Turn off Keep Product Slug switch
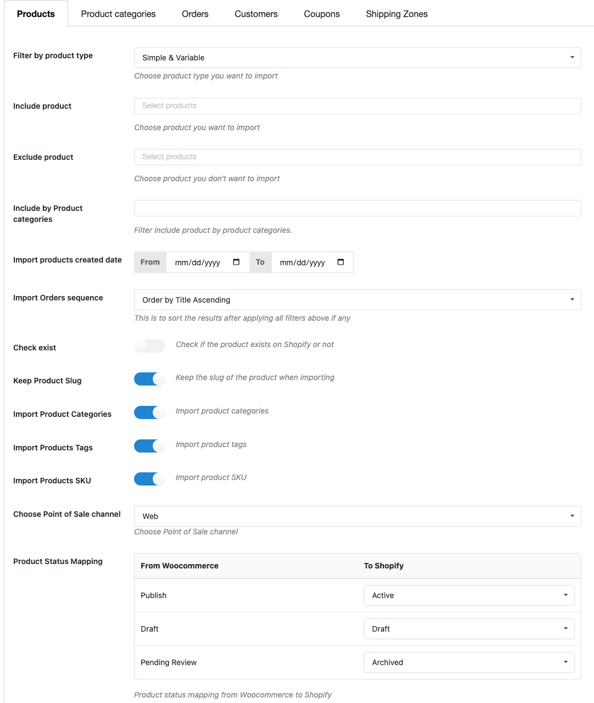The image size is (594, 703). click(x=149, y=379)
